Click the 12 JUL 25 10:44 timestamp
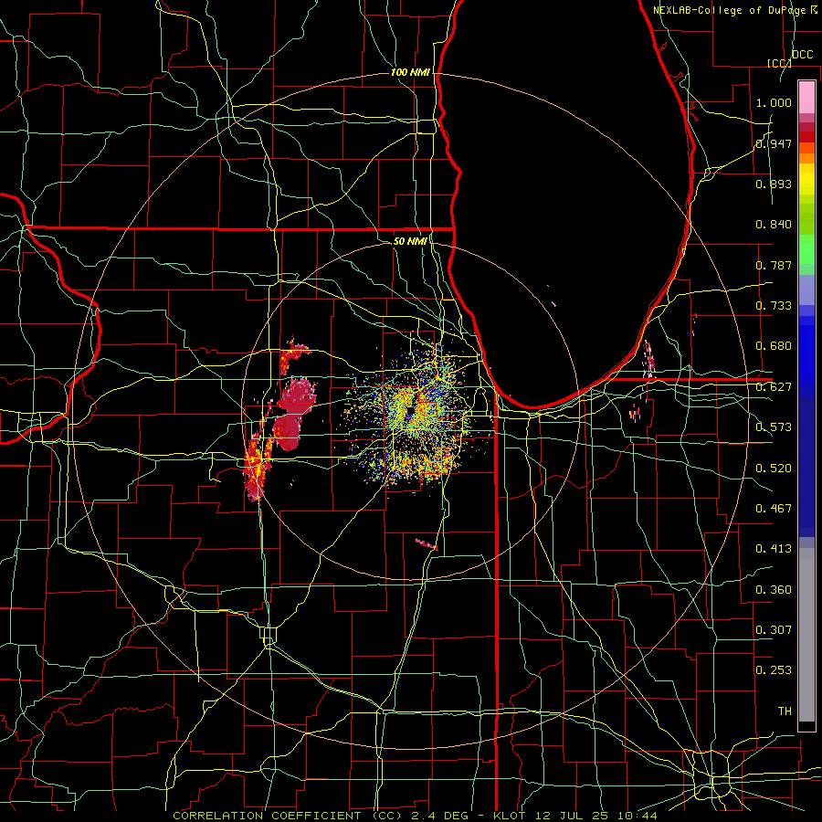Image resolution: width=822 pixels, height=822 pixels. coord(595,816)
